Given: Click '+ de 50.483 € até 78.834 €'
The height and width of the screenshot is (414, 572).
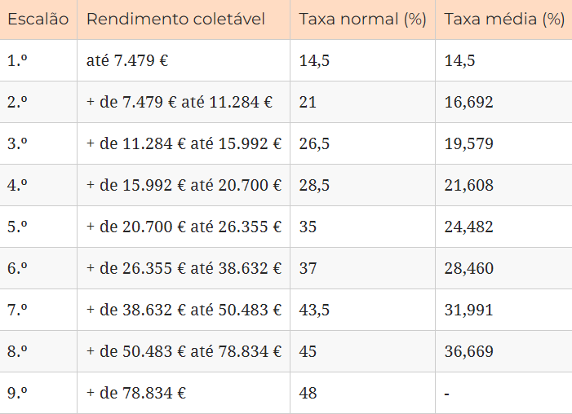Looking at the screenshot, I should (x=184, y=351).
